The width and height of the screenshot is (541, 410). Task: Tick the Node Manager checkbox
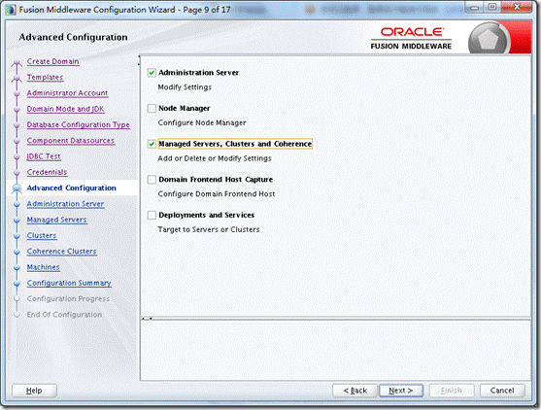(152, 109)
